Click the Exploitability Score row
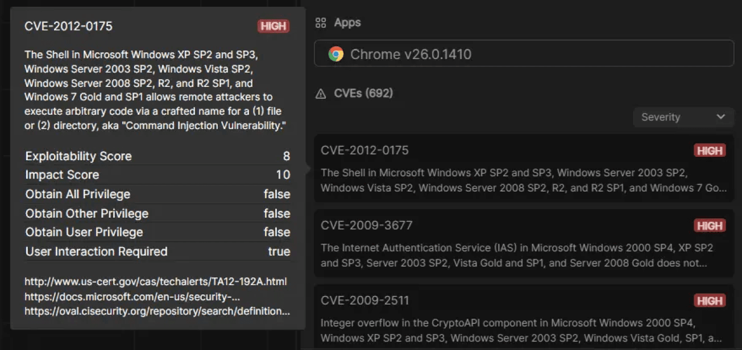The width and height of the screenshot is (742, 350). pos(157,156)
